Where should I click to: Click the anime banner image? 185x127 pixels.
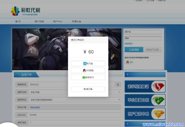(x=40, y=49)
